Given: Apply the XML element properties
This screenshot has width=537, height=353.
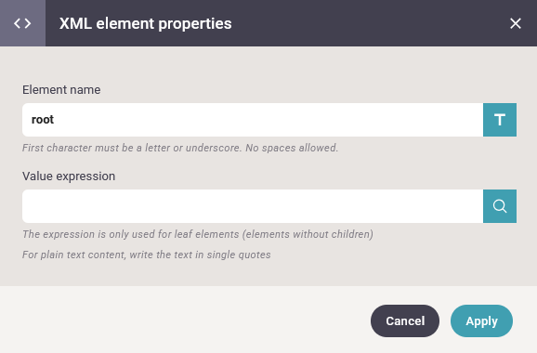Looking at the screenshot, I should point(481,320).
